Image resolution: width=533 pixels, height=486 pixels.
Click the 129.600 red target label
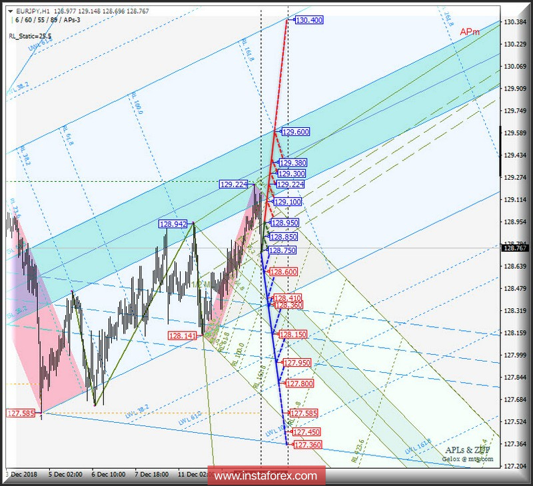295,132
